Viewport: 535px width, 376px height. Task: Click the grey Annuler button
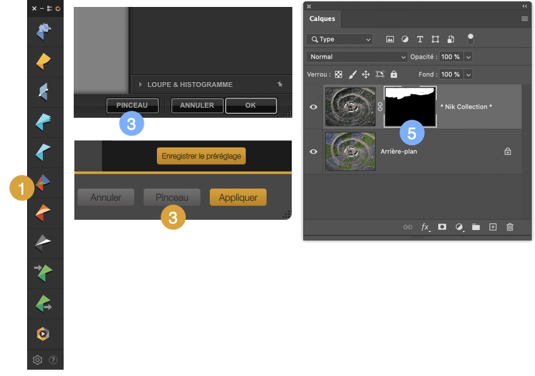click(106, 197)
